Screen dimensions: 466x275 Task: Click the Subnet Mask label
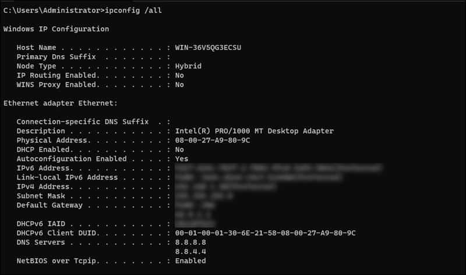point(41,196)
